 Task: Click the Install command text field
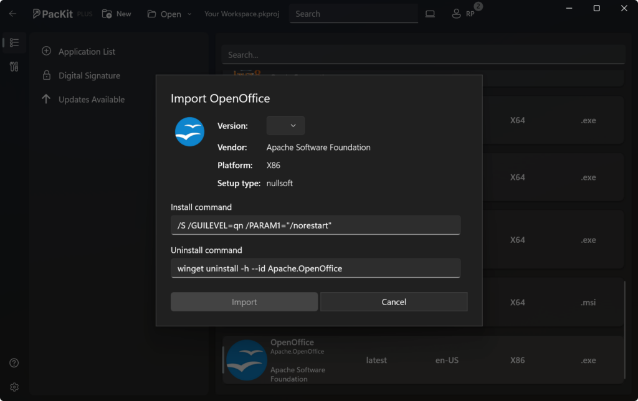[x=316, y=225]
